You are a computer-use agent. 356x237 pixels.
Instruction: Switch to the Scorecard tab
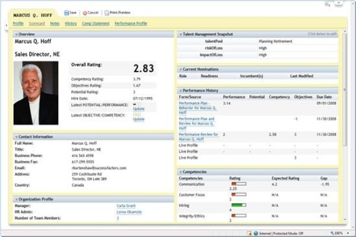pos(37,24)
